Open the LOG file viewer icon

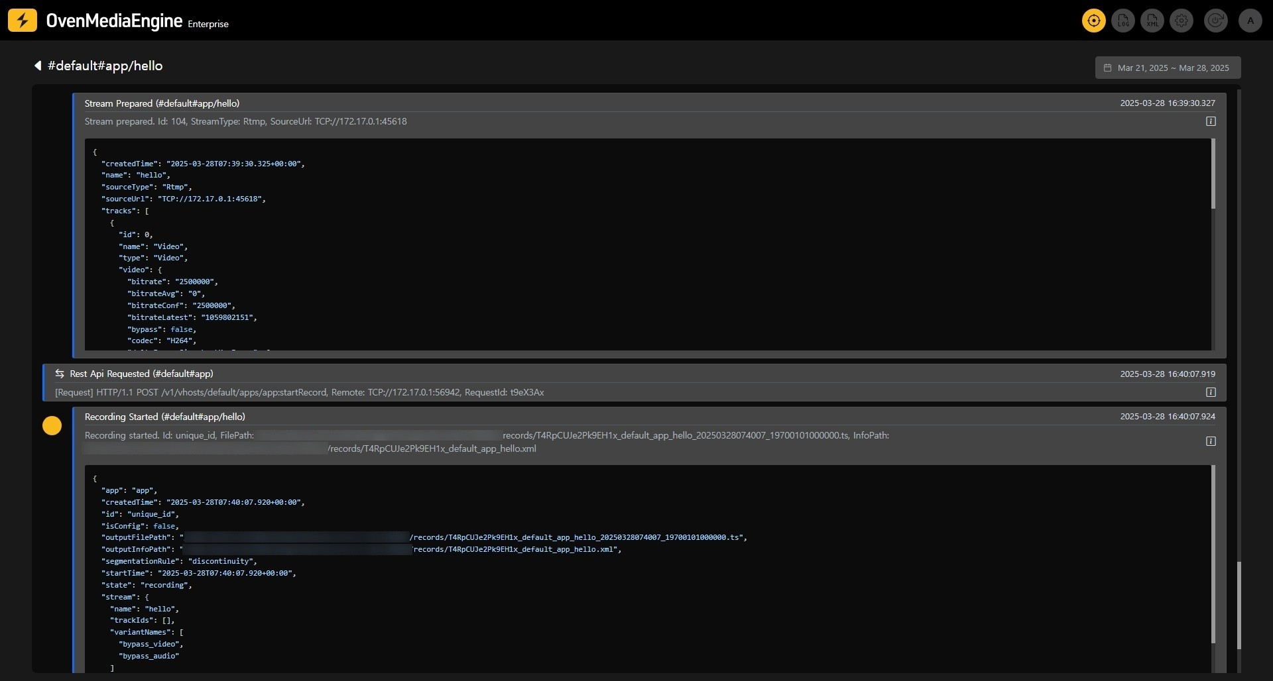click(x=1123, y=21)
